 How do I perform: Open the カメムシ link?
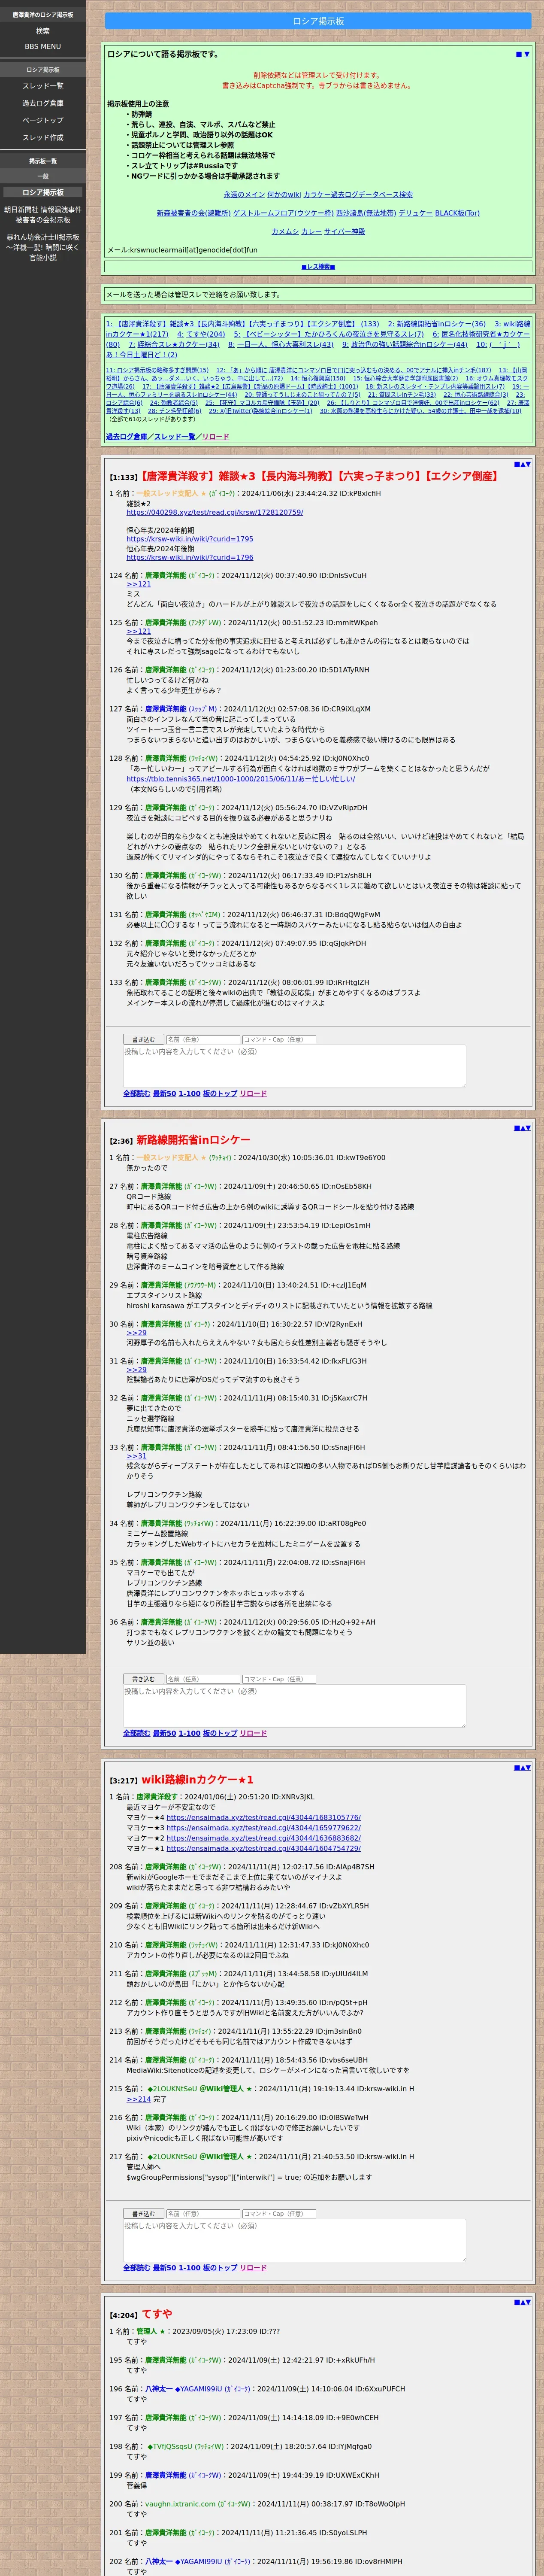(285, 231)
